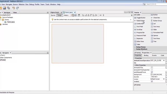This screenshot has width=167, height=94.
Task: Select the Progress Bar palette component
Action: click(139, 33)
